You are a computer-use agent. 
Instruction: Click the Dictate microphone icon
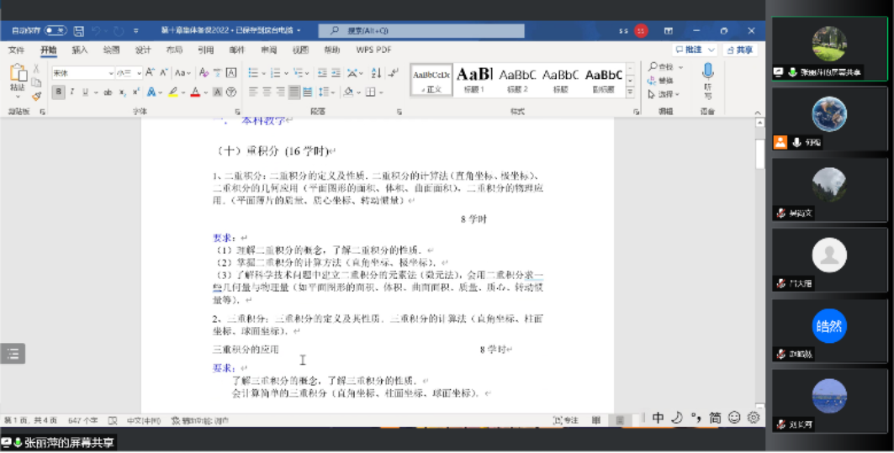(x=707, y=71)
